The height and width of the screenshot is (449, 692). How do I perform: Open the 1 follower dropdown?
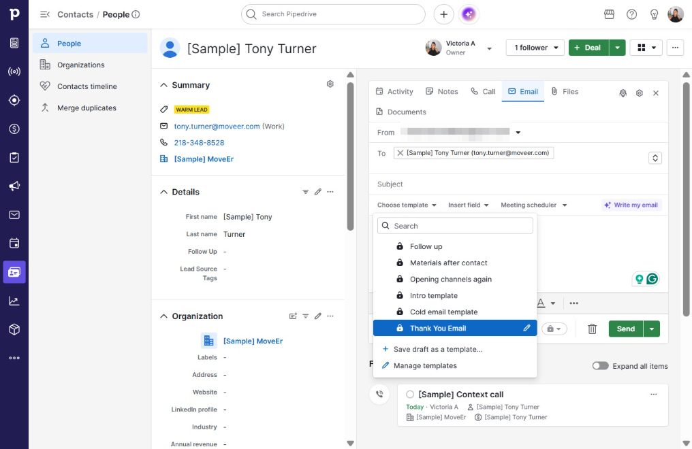pos(535,48)
